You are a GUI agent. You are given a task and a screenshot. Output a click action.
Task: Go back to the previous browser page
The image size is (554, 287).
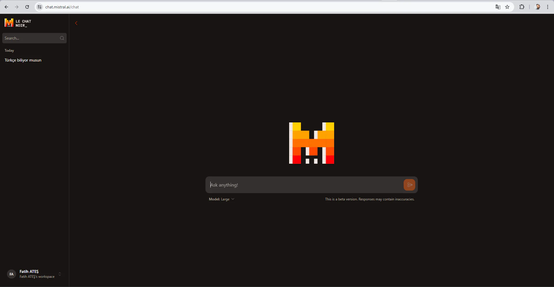[6, 7]
